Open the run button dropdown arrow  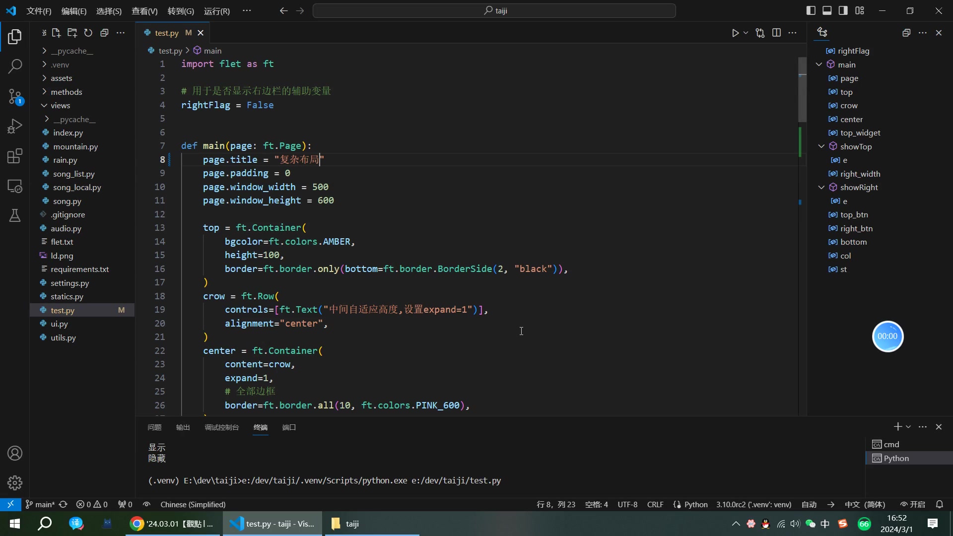(x=746, y=33)
